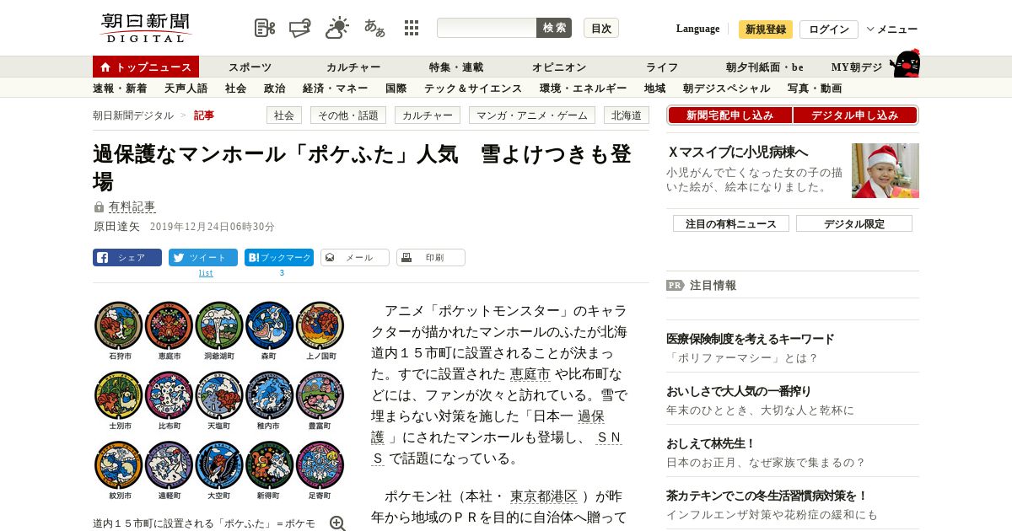Screen dimensions: 1012x531
Task: Open 環境・エネルギー submenu item
Action: point(583,88)
